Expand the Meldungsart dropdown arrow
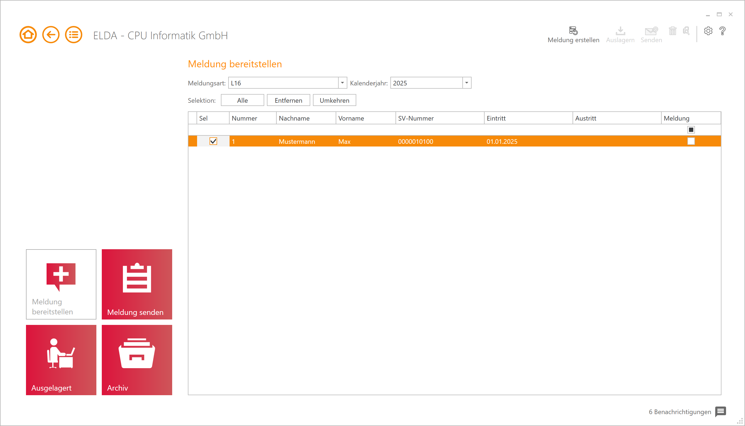This screenshot has height=426, width=745. coord(342,83)
